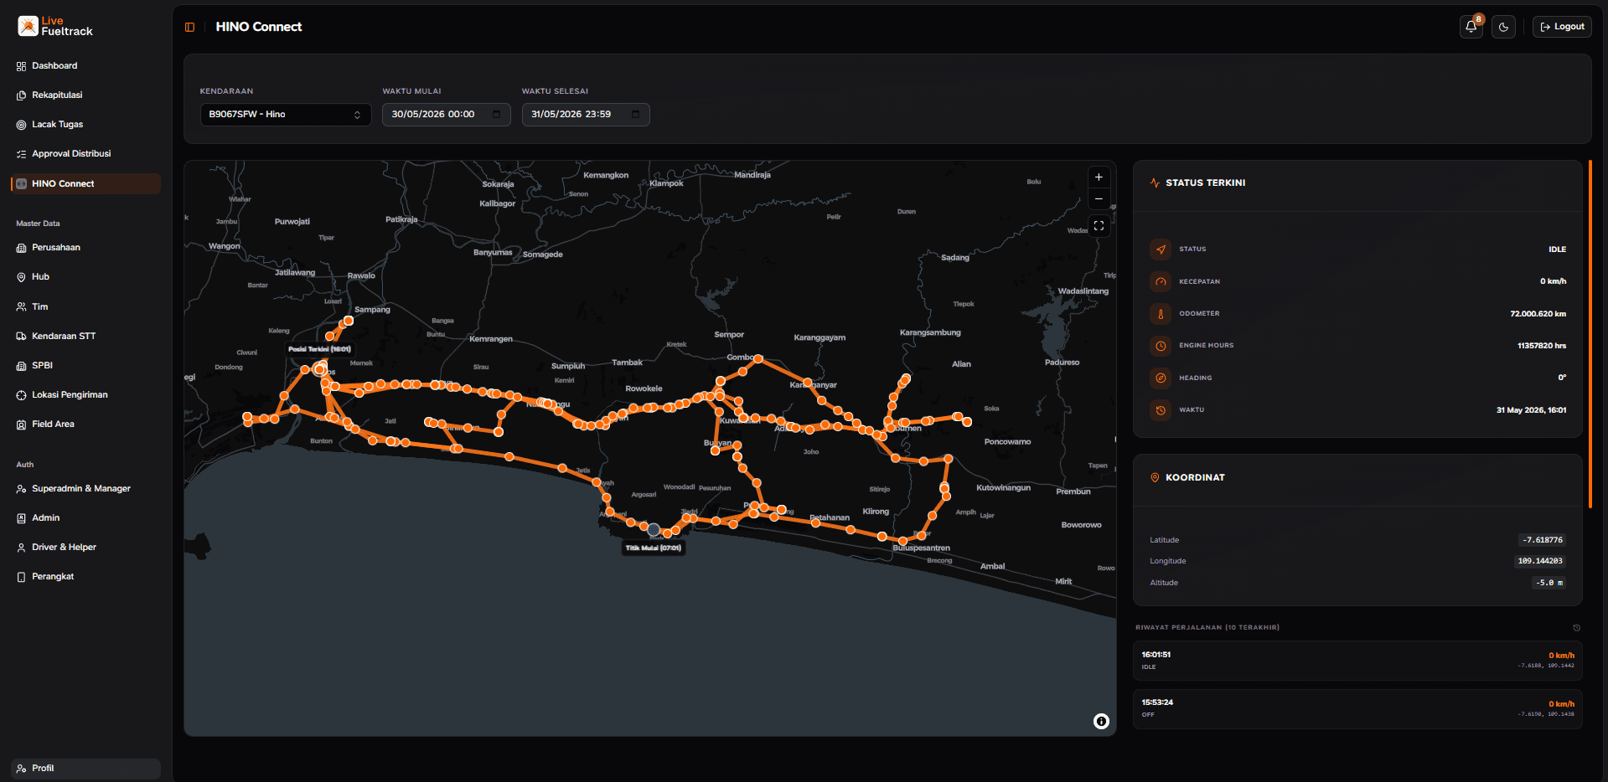
Task: Click the Titik Mulai start marker
Action: [x=654, y=530]
